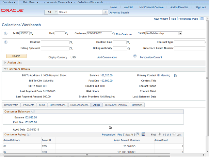Open the Billing Specialist lookup icon

pyautogui.click(x=71, y=48)
